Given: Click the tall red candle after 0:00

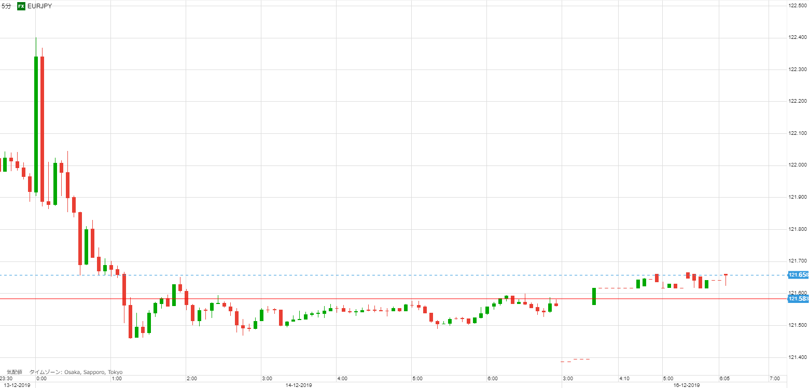Looking at the screenshot, I should pyautogui.click(x=42, y=129).
